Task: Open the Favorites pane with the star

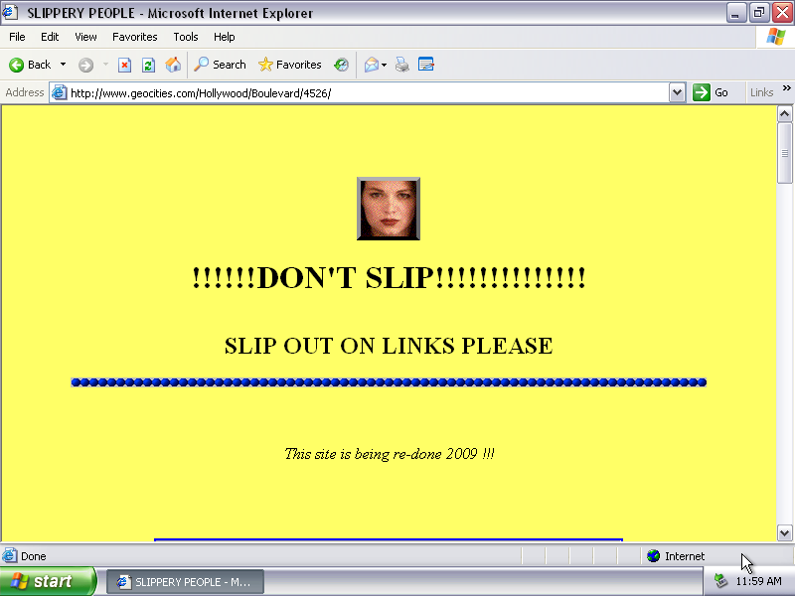Action: (x=289, y=65)
